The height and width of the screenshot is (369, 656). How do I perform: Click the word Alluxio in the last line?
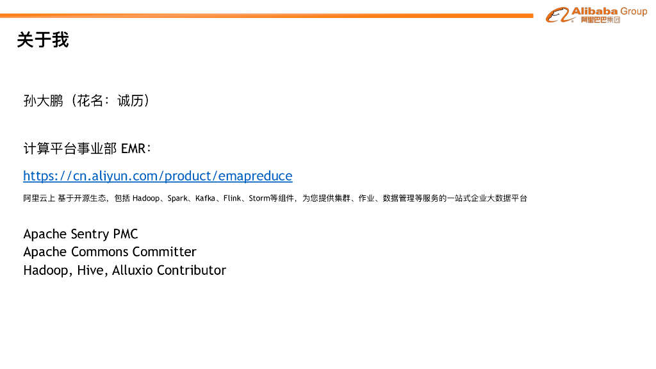click(132, 270)
